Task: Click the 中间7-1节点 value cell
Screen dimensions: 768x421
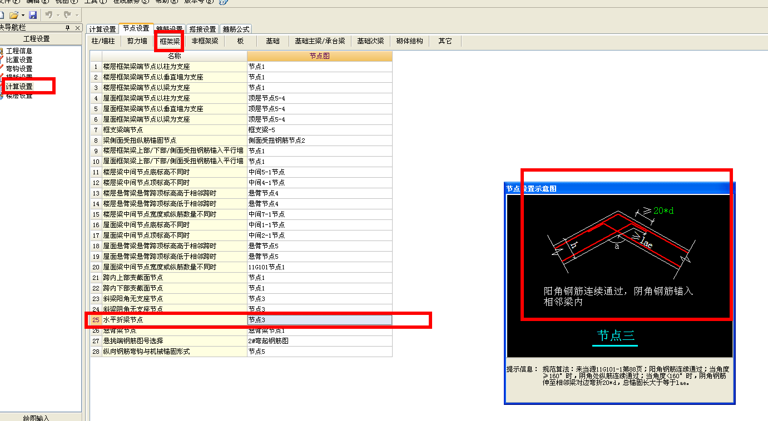Action: [320, 214]
